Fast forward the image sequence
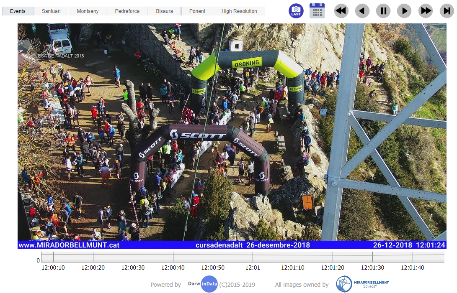 click(x=426, y=11)
